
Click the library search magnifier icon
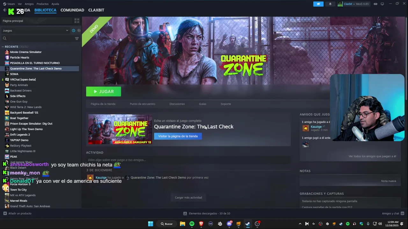pos(4,38)
